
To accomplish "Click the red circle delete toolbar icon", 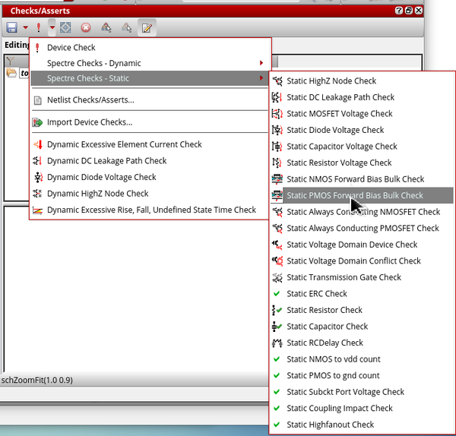I will 85,27.
